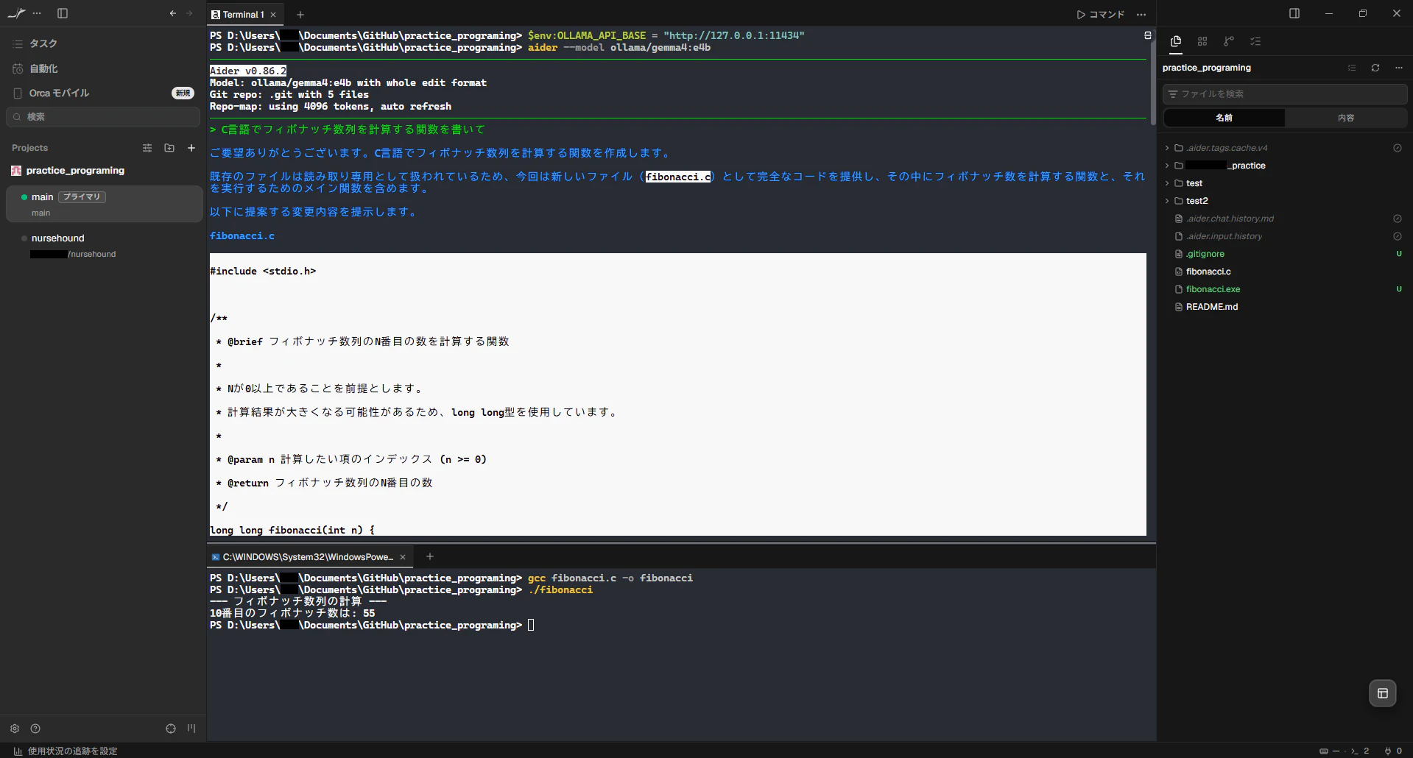1413x758 pixels.
Task: Close the WindowsPowerShell terminal tab
Action: 403,557
